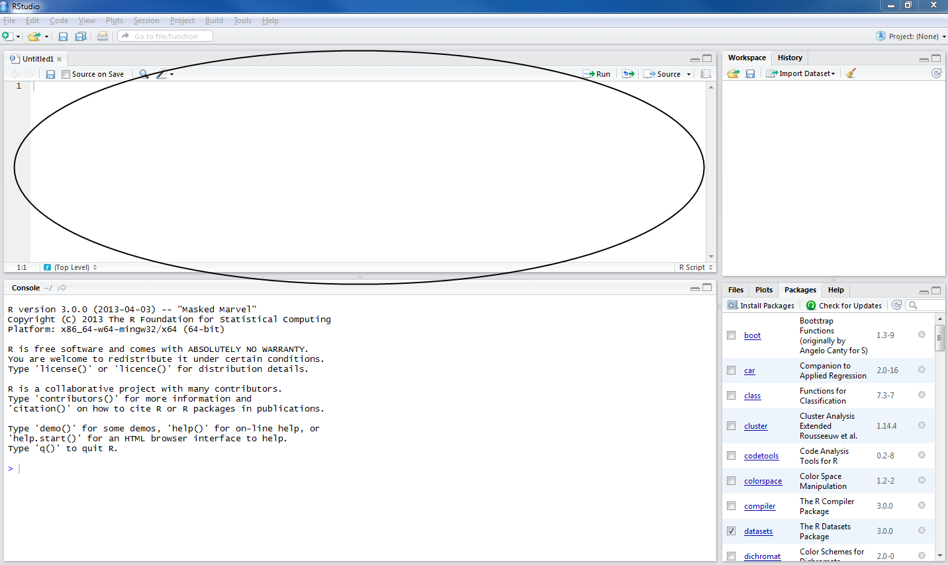Click the Go to file/function field
This screenshot has height=565, width=948.
(x=166, y=36)
